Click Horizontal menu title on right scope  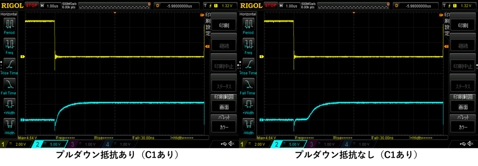click(x=248, y=14)
